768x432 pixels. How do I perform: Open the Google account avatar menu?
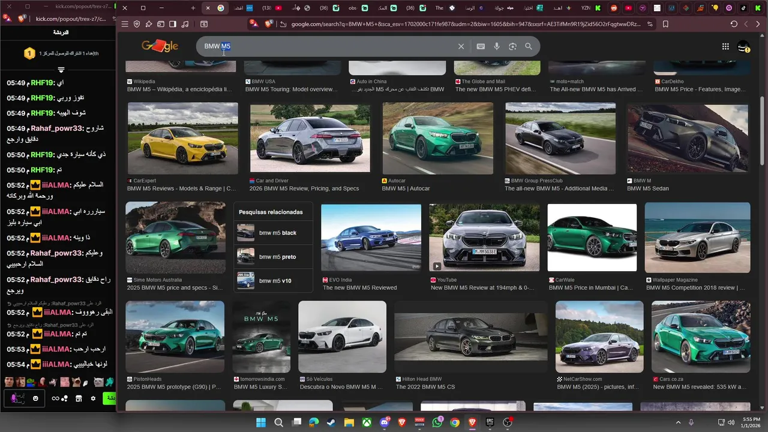tap(744, 46)
